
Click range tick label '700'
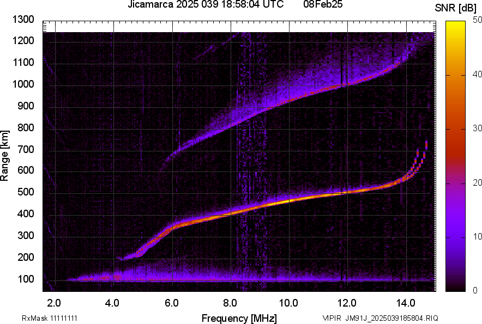click(26, 149)
